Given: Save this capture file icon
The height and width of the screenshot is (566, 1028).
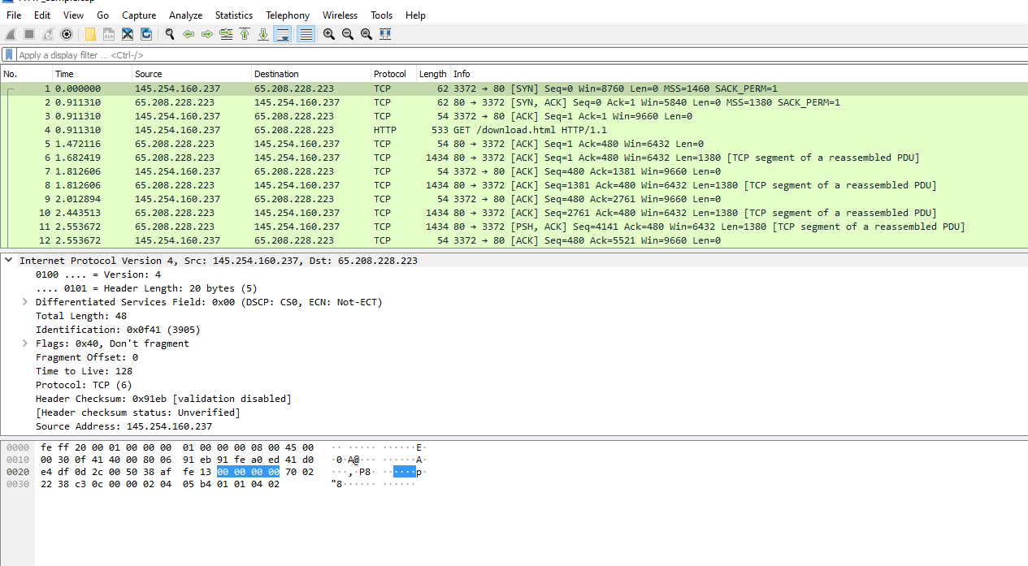Looking at the screenshot, I should click(109, 34).
